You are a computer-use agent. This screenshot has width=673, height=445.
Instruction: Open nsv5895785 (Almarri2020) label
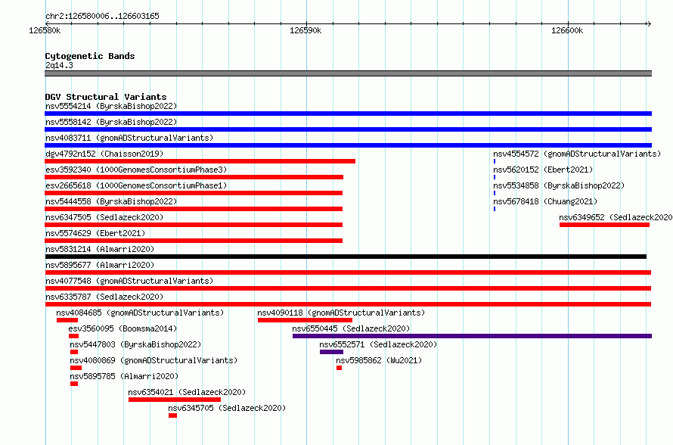[x=124, y=376]
